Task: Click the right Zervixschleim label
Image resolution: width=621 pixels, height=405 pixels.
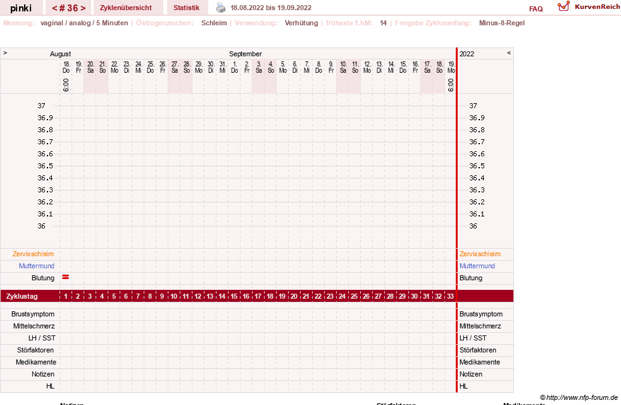Action: 480,254
